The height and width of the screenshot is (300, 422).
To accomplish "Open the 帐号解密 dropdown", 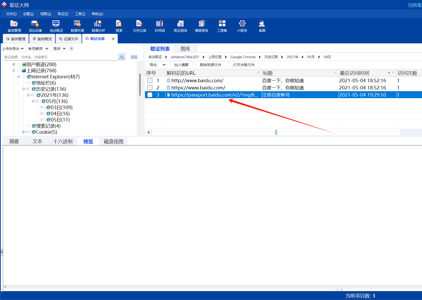I will tap(38, 49).
